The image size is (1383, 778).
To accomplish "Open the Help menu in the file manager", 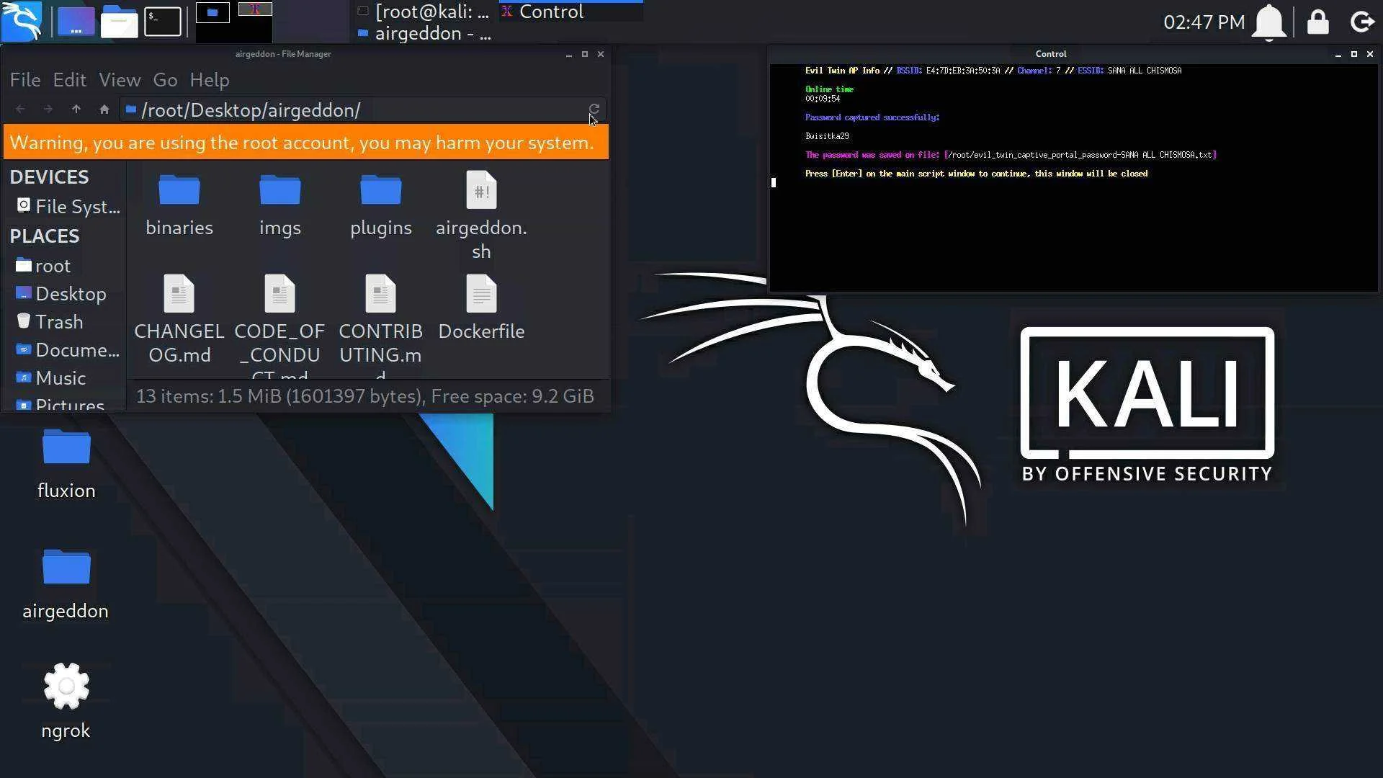I will point(210,80).
